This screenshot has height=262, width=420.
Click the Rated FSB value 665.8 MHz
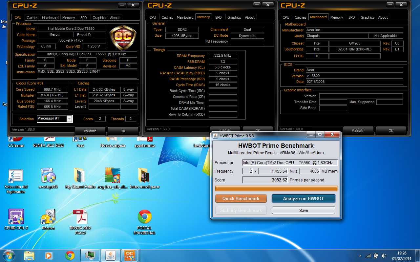52,107
